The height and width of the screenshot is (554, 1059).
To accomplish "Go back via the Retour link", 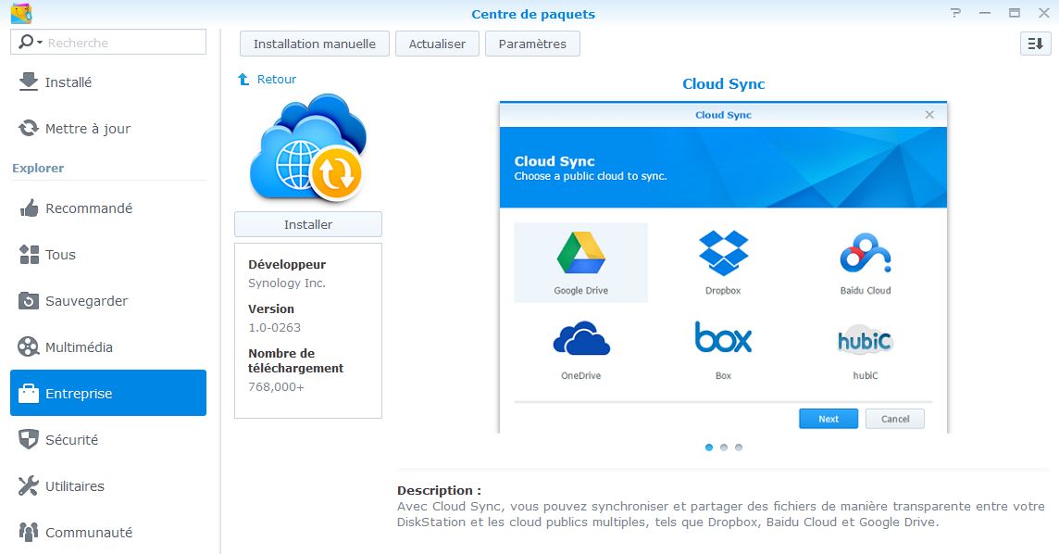I will pyautogui.click(x=276, y=79).
